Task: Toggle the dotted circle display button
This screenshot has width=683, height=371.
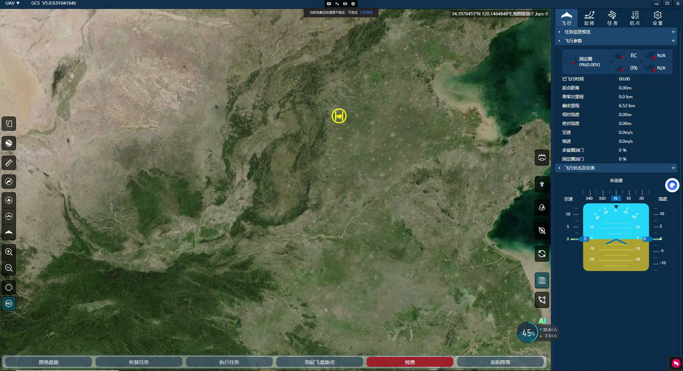Action: [x=9, y=287]
